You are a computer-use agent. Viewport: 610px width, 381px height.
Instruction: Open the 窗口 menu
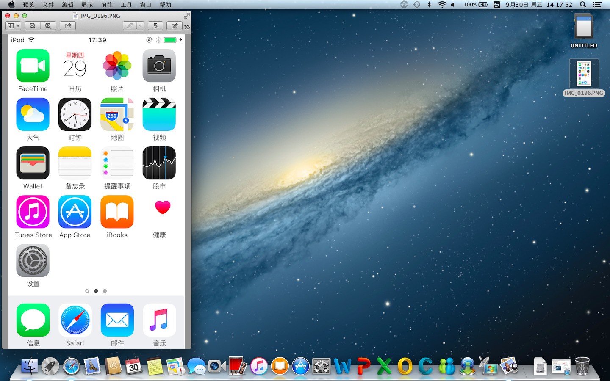146,5
